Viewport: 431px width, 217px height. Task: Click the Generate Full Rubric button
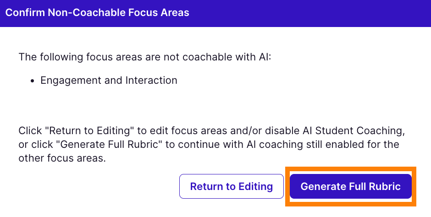tap(350, 186)
